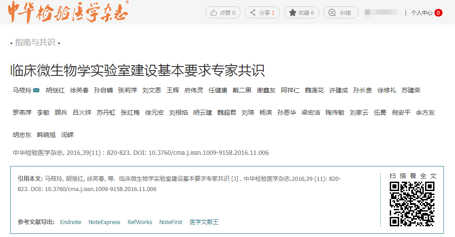The height and width of the screenshot is (237, 455).
Task: Select author 韩晓旭 in the last row
Action: tap(46, 135)
